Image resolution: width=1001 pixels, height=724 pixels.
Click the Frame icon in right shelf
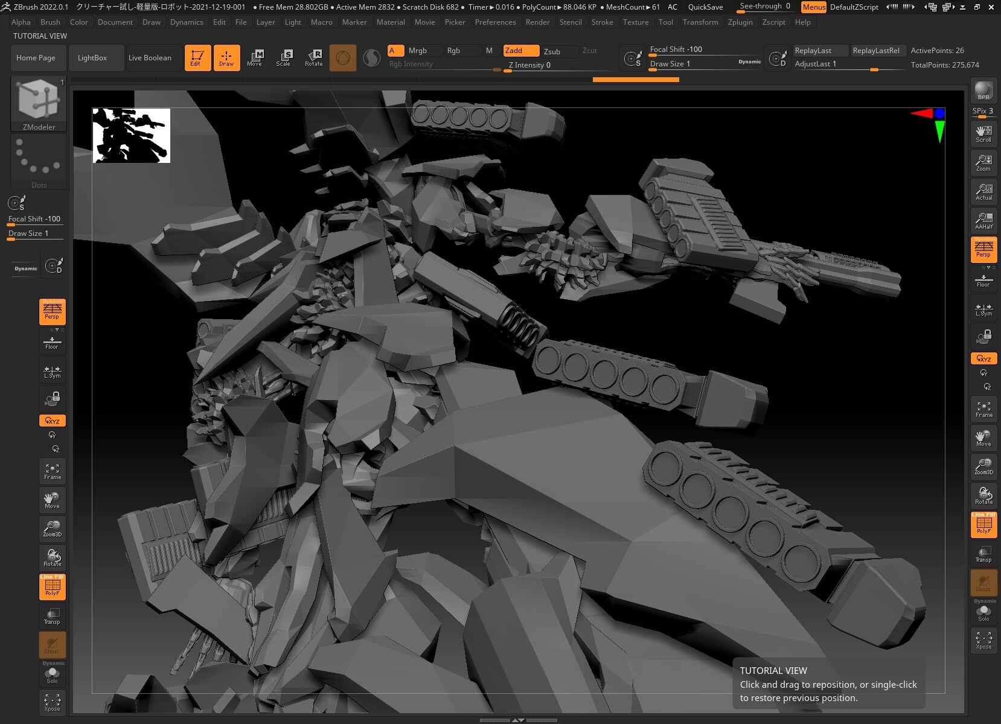click(983, 409)
